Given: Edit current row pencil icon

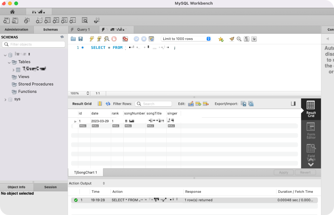Looking at the screenshot, I should 191,104.
